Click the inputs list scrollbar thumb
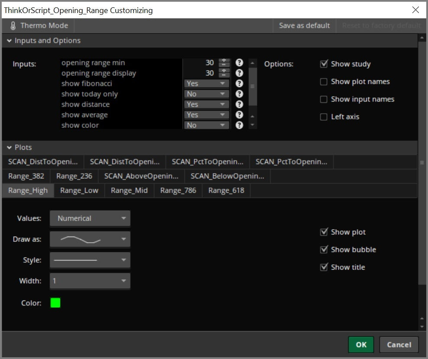This screenshot has height=359, width=428. pyautogui.click(x=253, y=86)
